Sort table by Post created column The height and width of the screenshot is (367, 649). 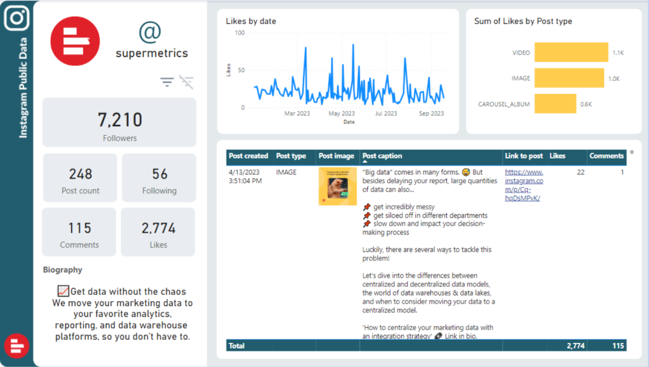pos(248,156)
